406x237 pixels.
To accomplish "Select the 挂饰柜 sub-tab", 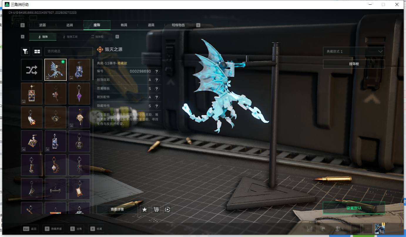I will pyautogui.click(x=98, y=37).
